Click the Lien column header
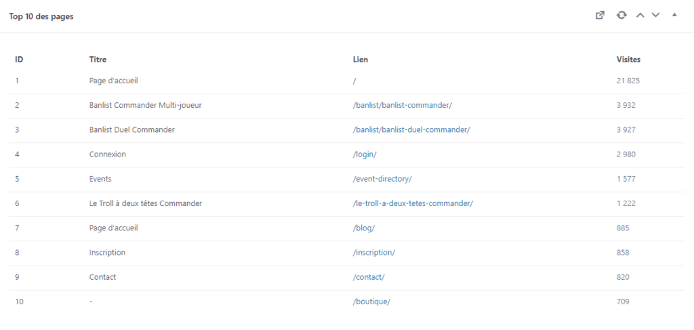694x330 pixels. click(361, 59)
